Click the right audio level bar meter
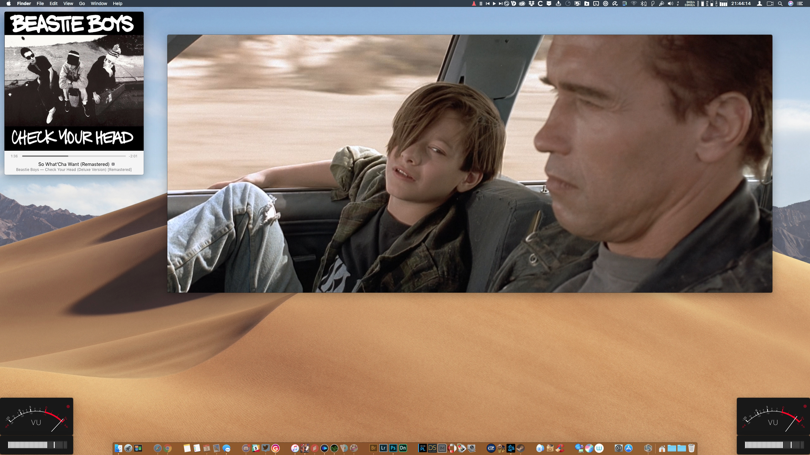 pos(774,445)
